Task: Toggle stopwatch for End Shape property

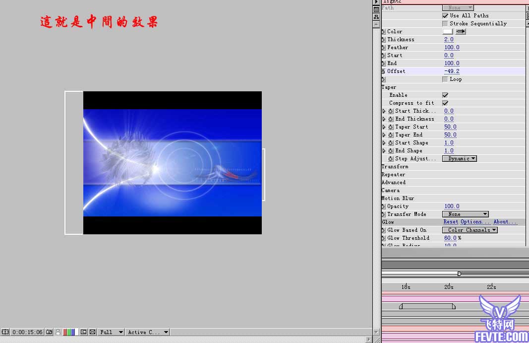Action: [390, 151]
